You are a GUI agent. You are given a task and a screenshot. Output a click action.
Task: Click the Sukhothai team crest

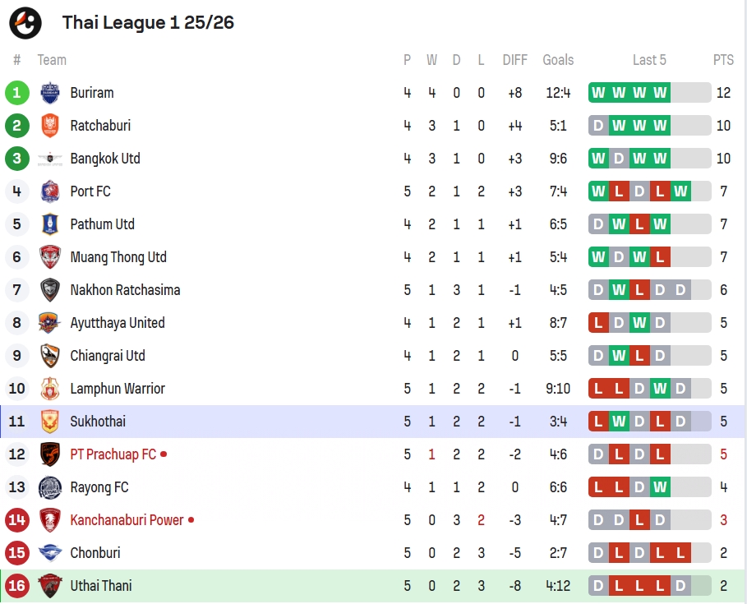(49, 422)
